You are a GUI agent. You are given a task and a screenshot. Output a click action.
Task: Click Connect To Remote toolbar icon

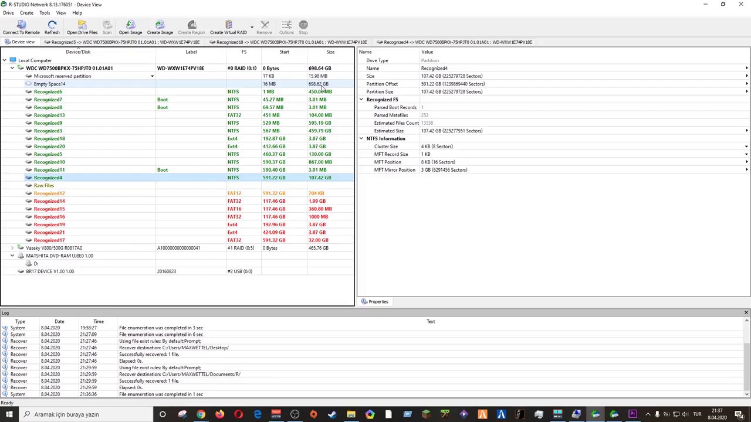(21, 28)
